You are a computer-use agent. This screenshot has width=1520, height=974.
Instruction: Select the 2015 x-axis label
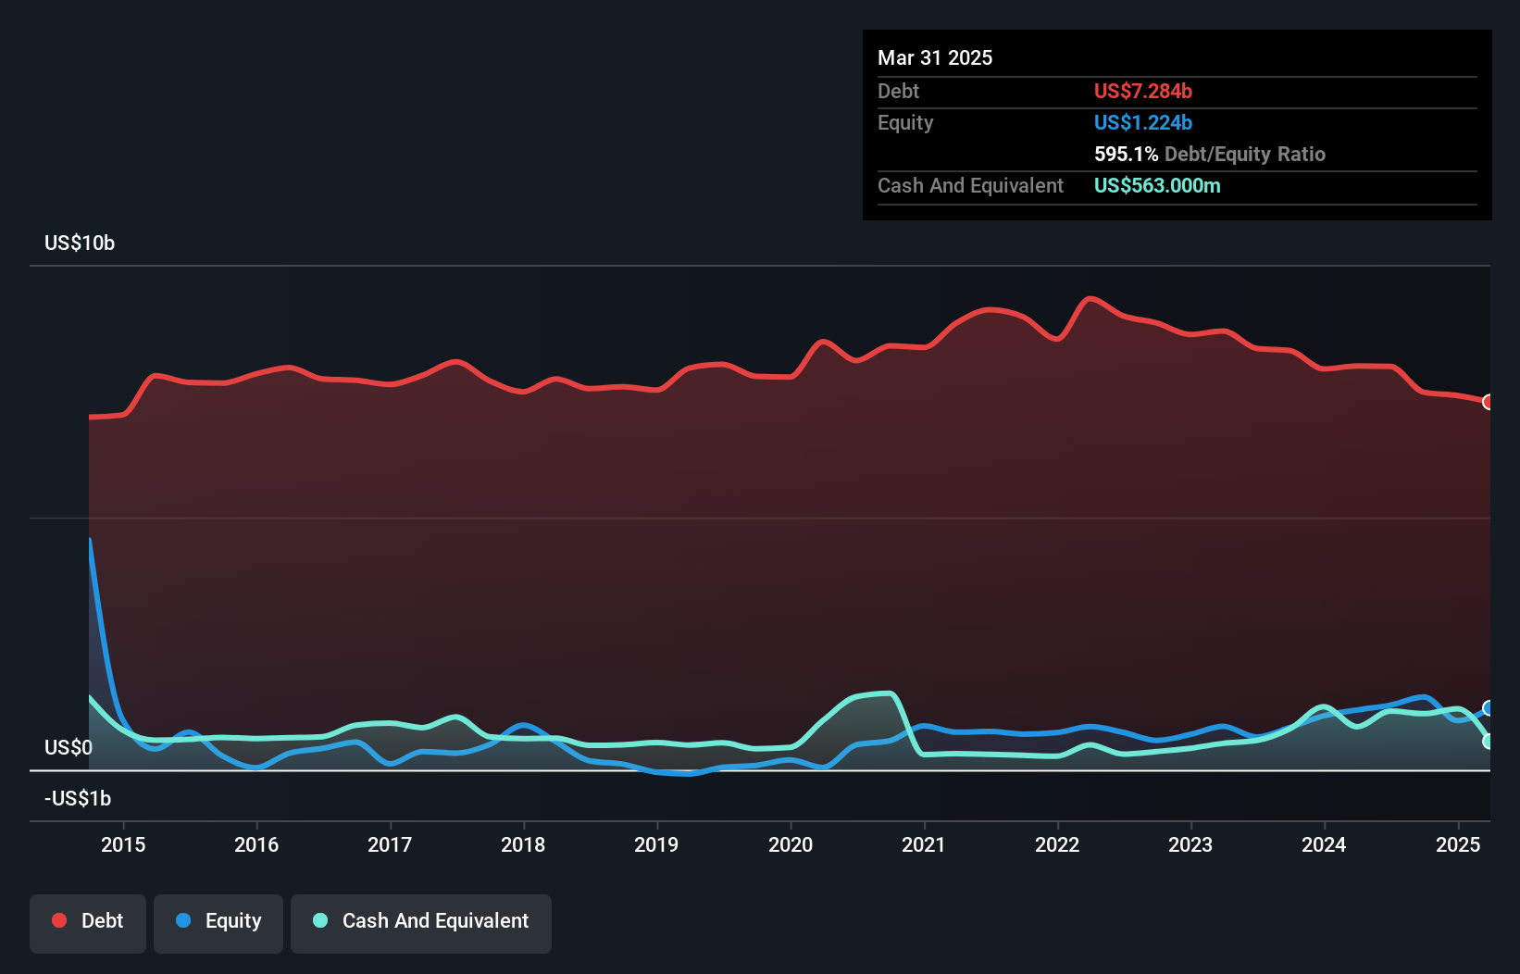coord(123,844)
